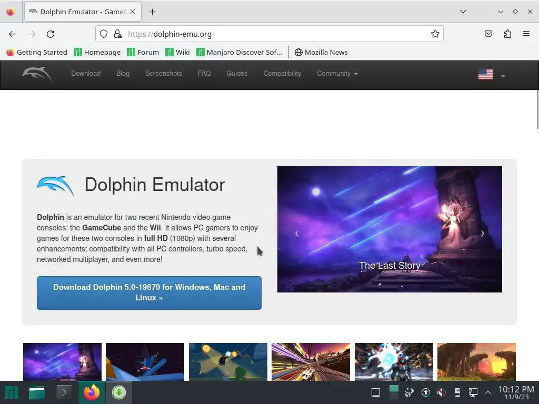Click the removable USB device tray icon

[457, 392]
